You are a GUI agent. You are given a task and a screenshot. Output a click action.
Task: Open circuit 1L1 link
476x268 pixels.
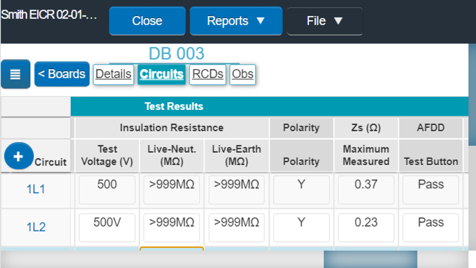pyautogui.click(x=36, y=189)
